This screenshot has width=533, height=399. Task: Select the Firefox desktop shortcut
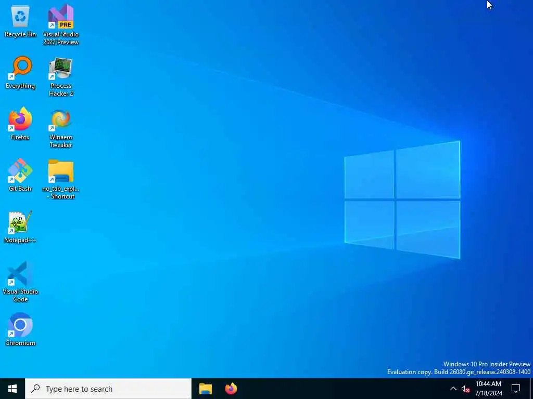tap(20, 124)
